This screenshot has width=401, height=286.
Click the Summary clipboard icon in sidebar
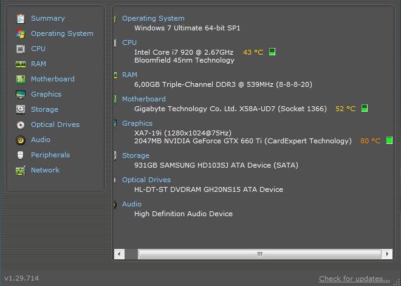pos(21,19)
